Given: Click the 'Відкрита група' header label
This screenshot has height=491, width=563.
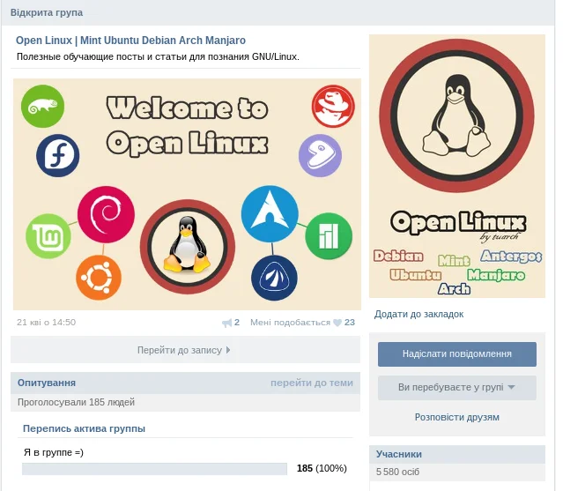Looking at the screenshot, I should tap(47, 12).
